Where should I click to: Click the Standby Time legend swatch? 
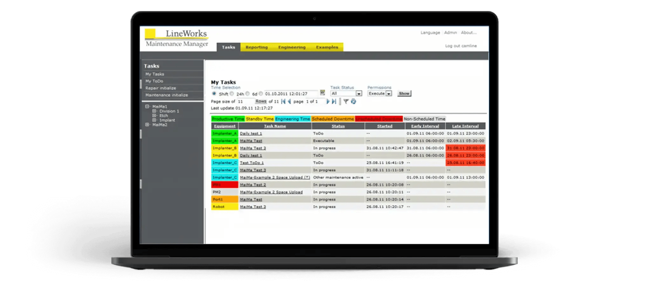click(260, 119)
